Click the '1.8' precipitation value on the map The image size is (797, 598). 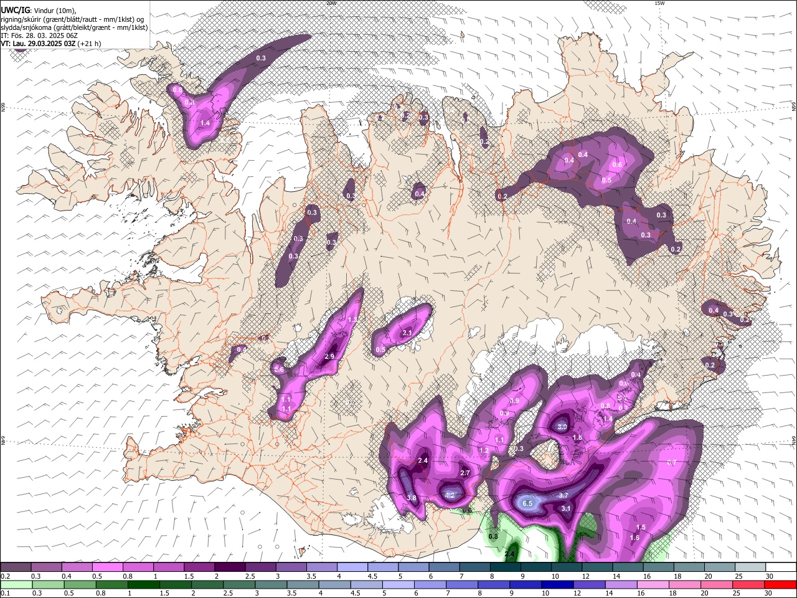tap(577, 438)
